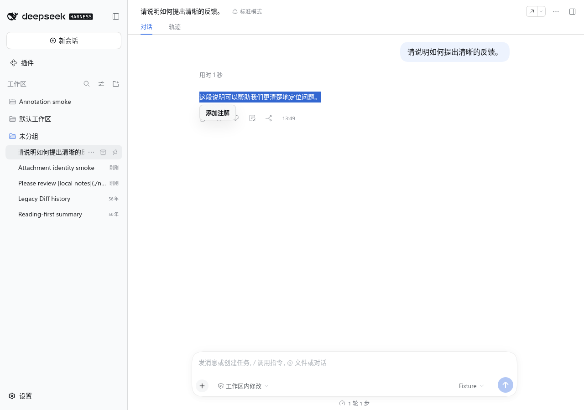Click the share icon under reply
The width and height of the screenshot is (584, 410).
[269, 118]
